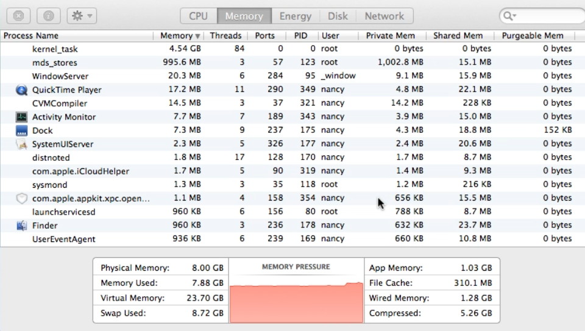Screen dimensions: 585x331
Task: Click the Swap Used 8.72 GB value
Action: [x=207, y=313]
